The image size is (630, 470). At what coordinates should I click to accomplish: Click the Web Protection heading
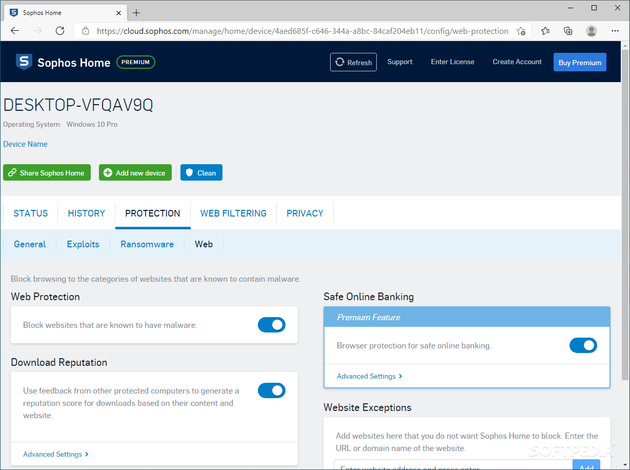[x=45, y=297]
